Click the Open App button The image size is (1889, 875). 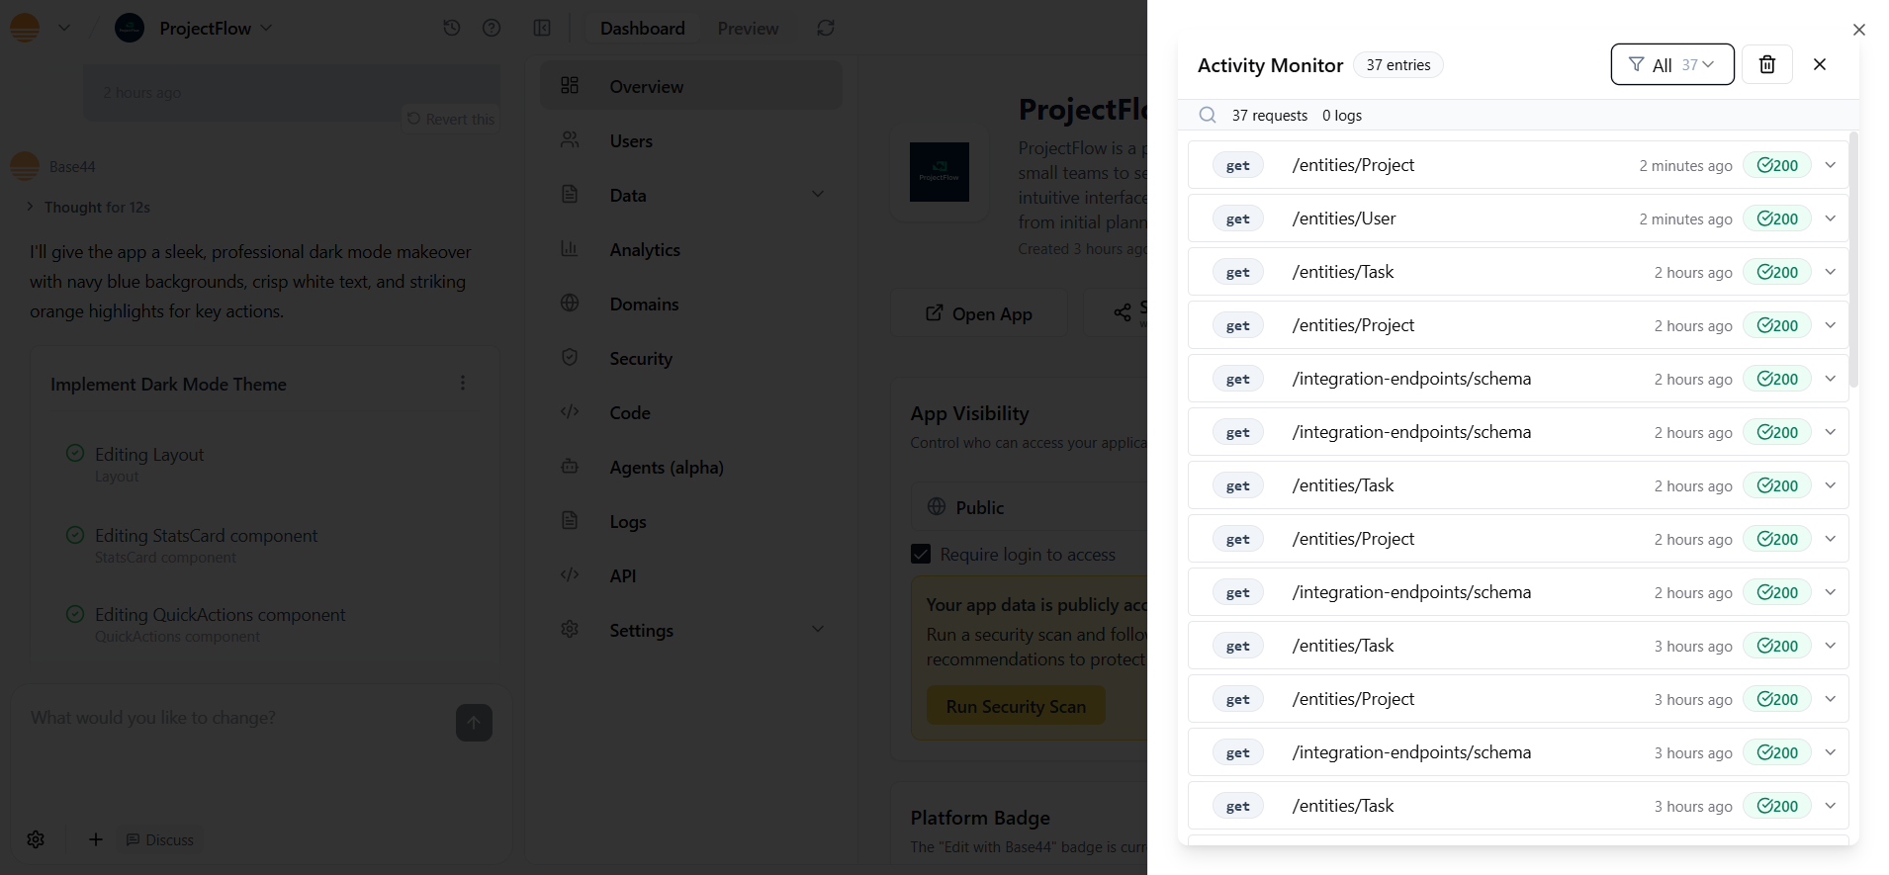tap(979, 313)
